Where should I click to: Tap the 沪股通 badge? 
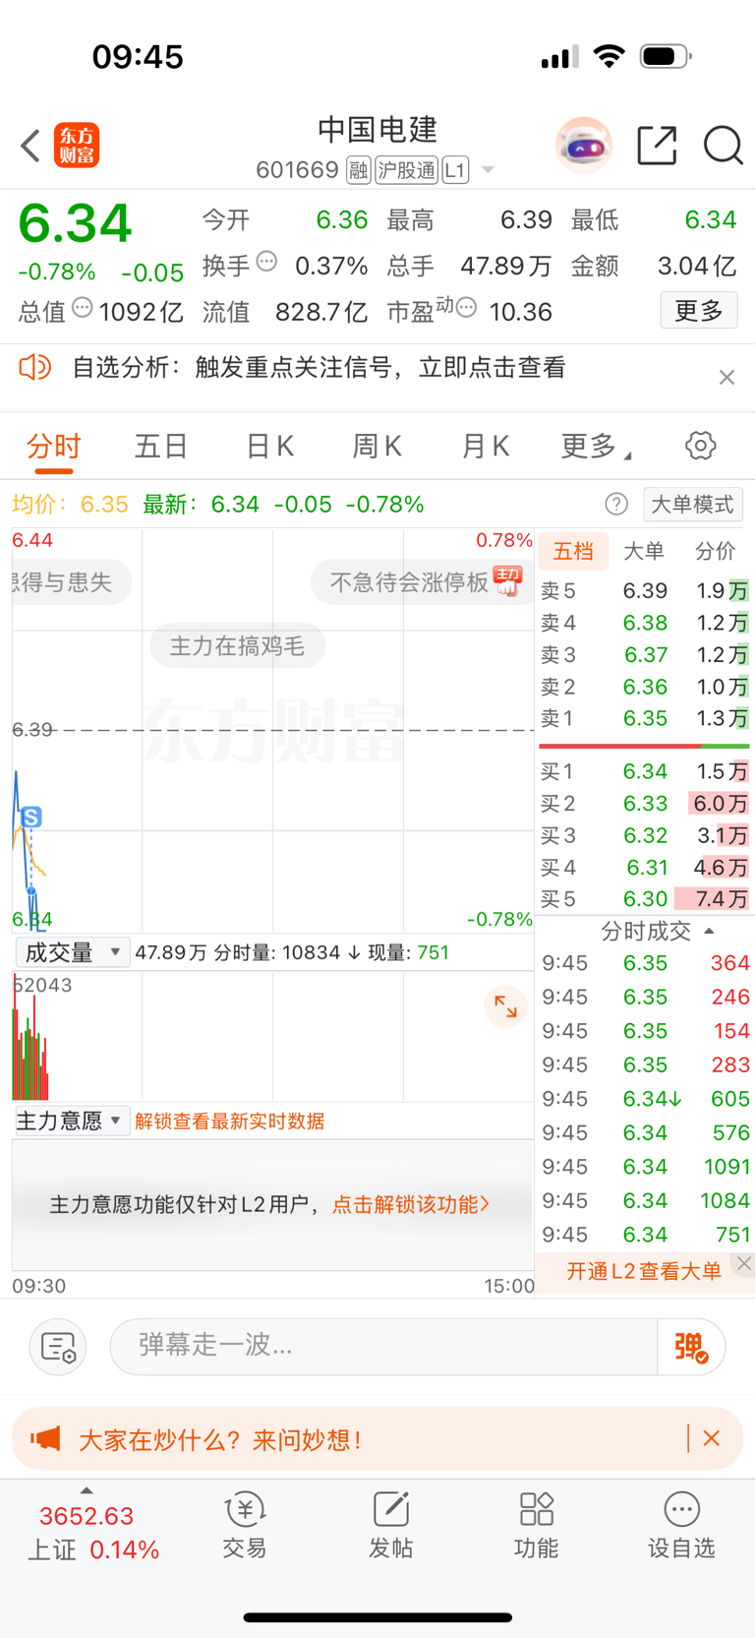point(406,170)
